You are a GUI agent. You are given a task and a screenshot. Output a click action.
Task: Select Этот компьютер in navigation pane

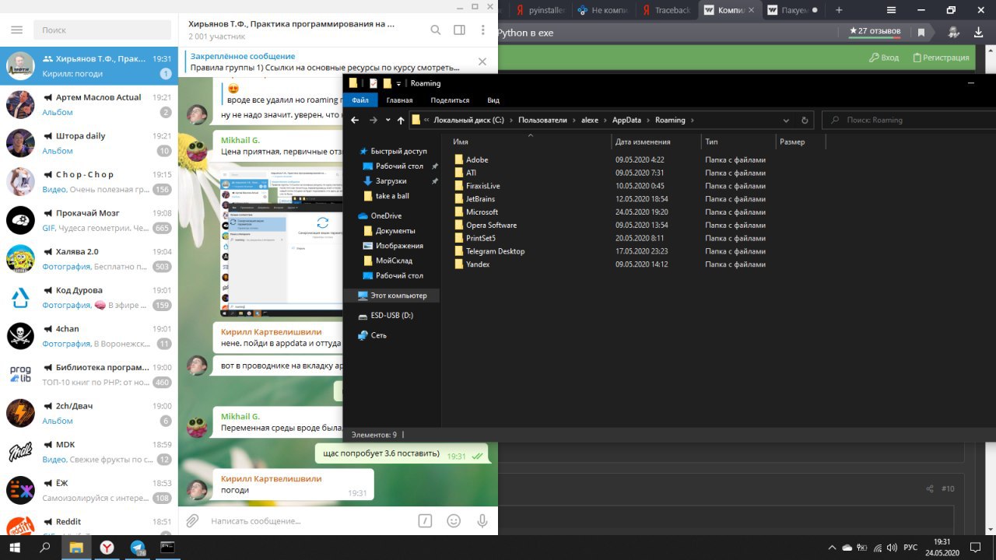tap(392, 296)
